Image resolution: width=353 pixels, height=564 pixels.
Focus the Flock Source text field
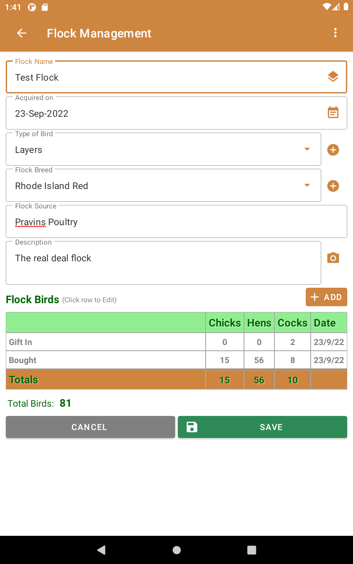click(x=176, y=222)
